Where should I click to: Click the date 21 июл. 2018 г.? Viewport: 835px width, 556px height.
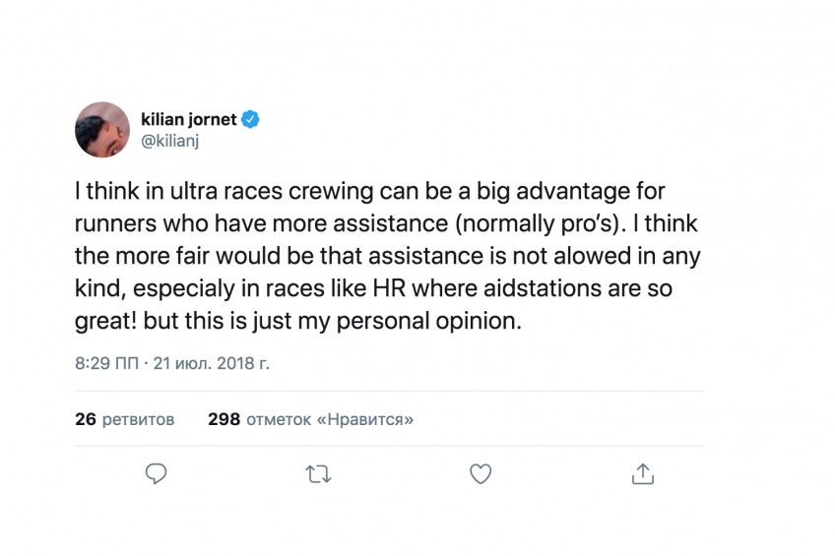[x=212, y=363]
